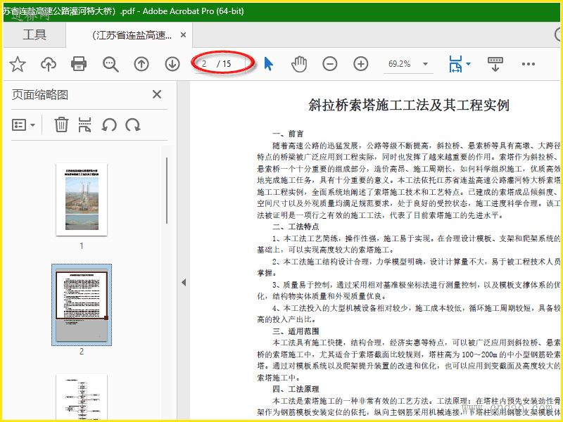Go to the previous page with the up arrow
Image resolution: width=563 pixels, height=422 pixels.
(x=141, y=64)
